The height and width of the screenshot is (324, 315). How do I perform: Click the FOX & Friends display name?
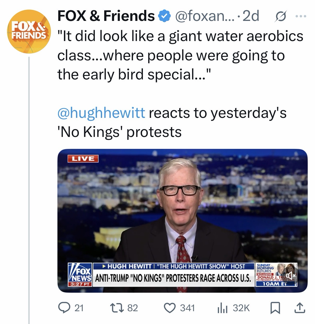coord(106,16)
